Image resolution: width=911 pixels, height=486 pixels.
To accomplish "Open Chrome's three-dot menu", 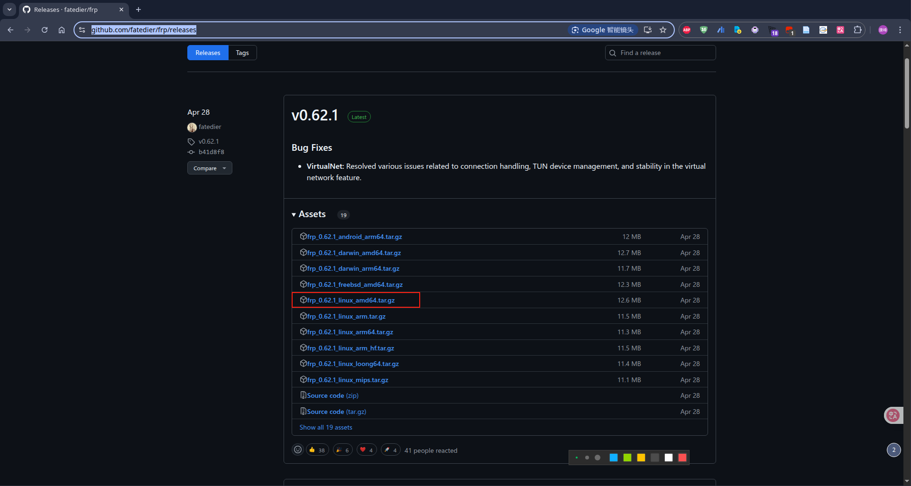I will click(900, 30).
